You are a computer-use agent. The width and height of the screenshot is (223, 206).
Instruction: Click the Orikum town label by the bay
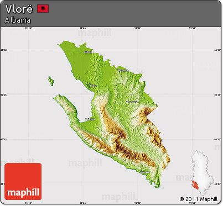90,119
